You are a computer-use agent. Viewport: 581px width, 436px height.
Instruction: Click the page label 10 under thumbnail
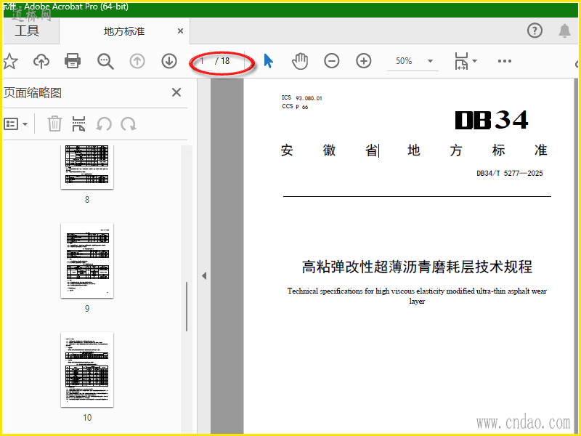click(x=87, y=417)
